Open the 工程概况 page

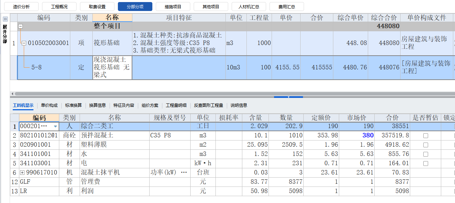pyautogui.click(x=60, y=6)
